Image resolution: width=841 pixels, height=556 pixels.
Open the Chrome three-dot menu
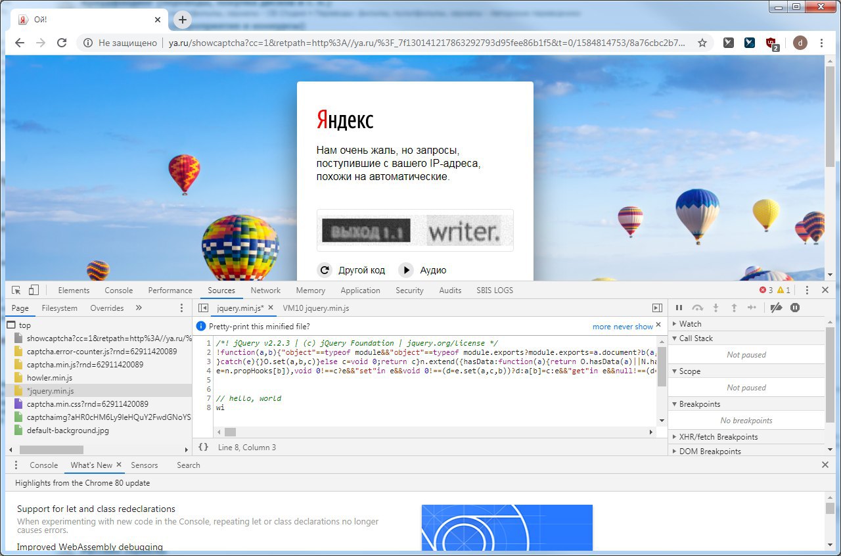(x=822, y=43)
